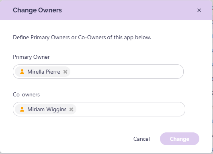Click empty space right of Miriam Wiggins chip
Viewport: 213px width, 154px height.
point(130,109)
